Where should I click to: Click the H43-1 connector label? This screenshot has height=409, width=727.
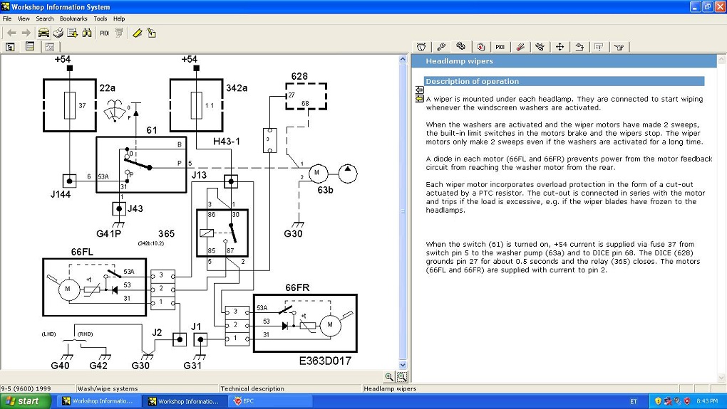[x=226, y=142]
